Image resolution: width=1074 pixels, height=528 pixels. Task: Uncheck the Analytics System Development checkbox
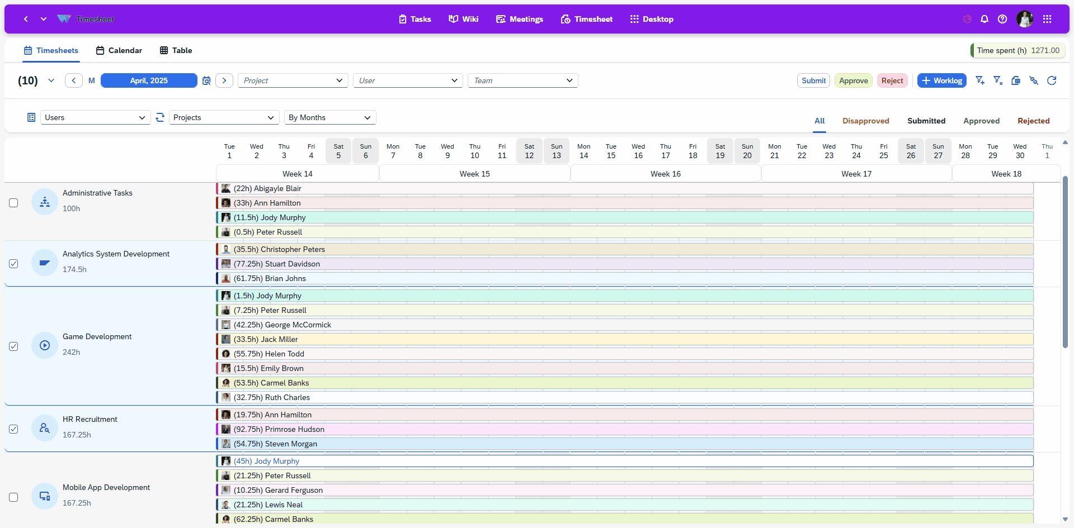13,263
